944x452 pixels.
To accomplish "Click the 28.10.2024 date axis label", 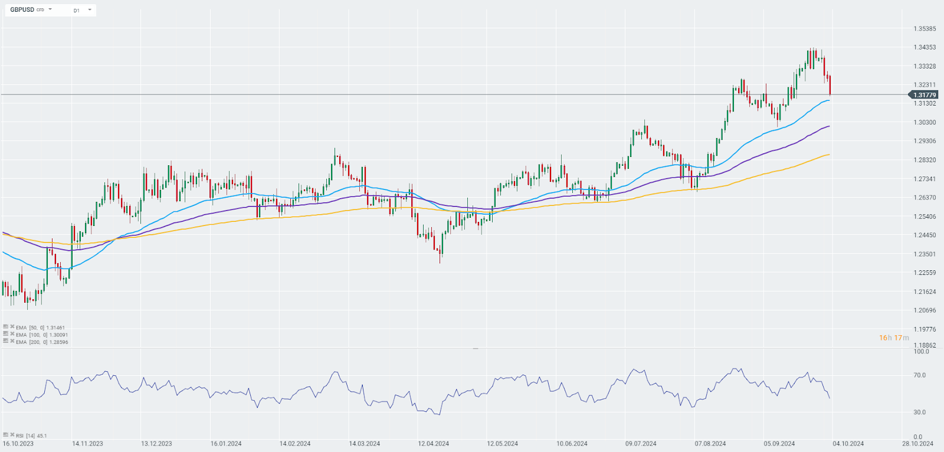I will 918,444.
